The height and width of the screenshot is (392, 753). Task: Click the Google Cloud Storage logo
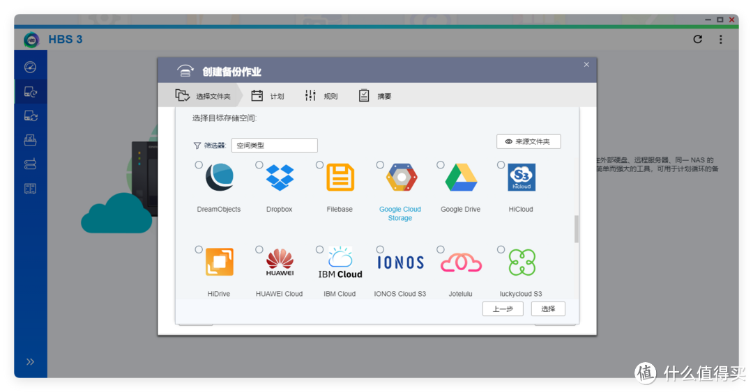coord(401,178)
